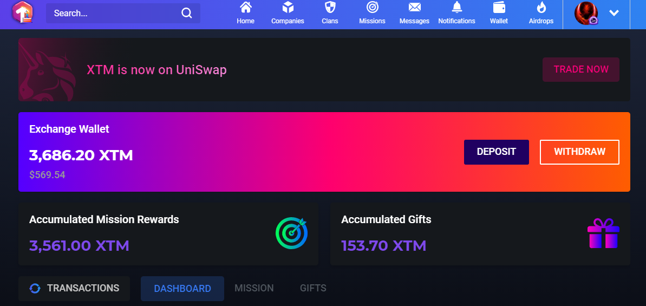Open Companies via the cube icon
The height and width of the screenshot is (306, 646).
(288, 8)
